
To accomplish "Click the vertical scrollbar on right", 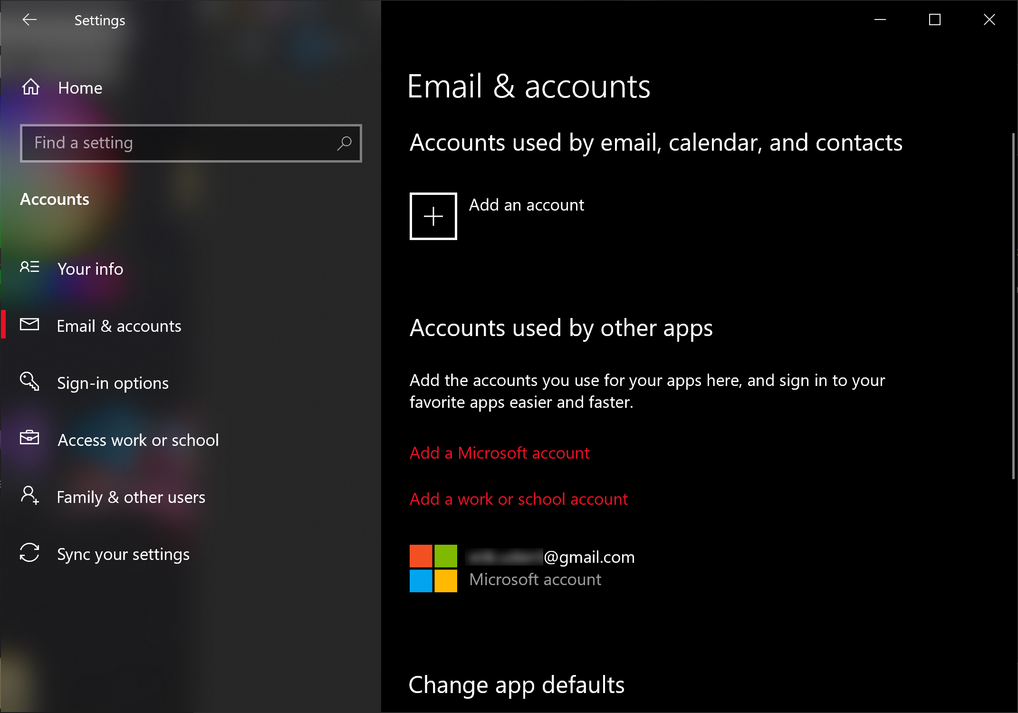I will coord(1013,304).
